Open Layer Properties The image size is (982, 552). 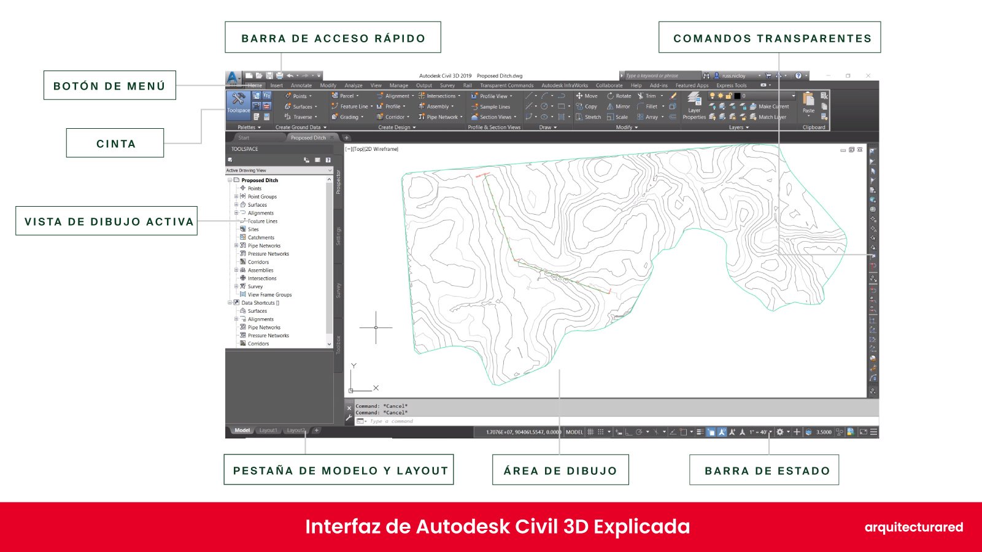click(694, 105)
